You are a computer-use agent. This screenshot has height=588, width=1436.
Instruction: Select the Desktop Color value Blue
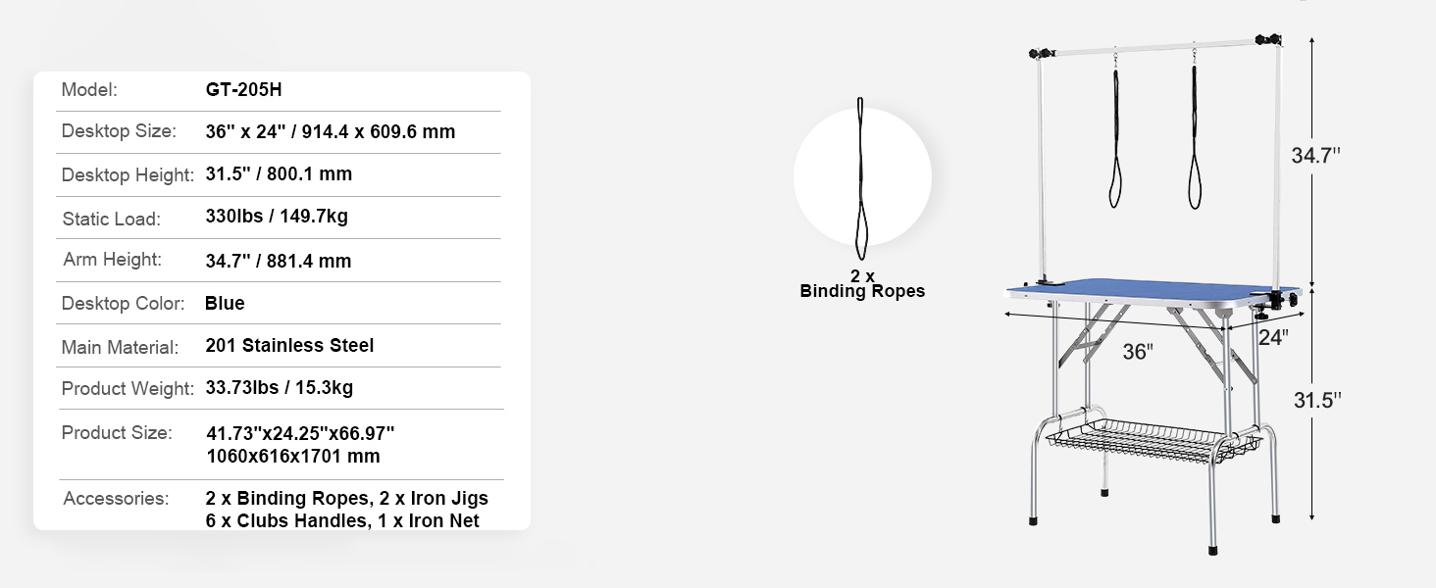click(x=225, y=303)
